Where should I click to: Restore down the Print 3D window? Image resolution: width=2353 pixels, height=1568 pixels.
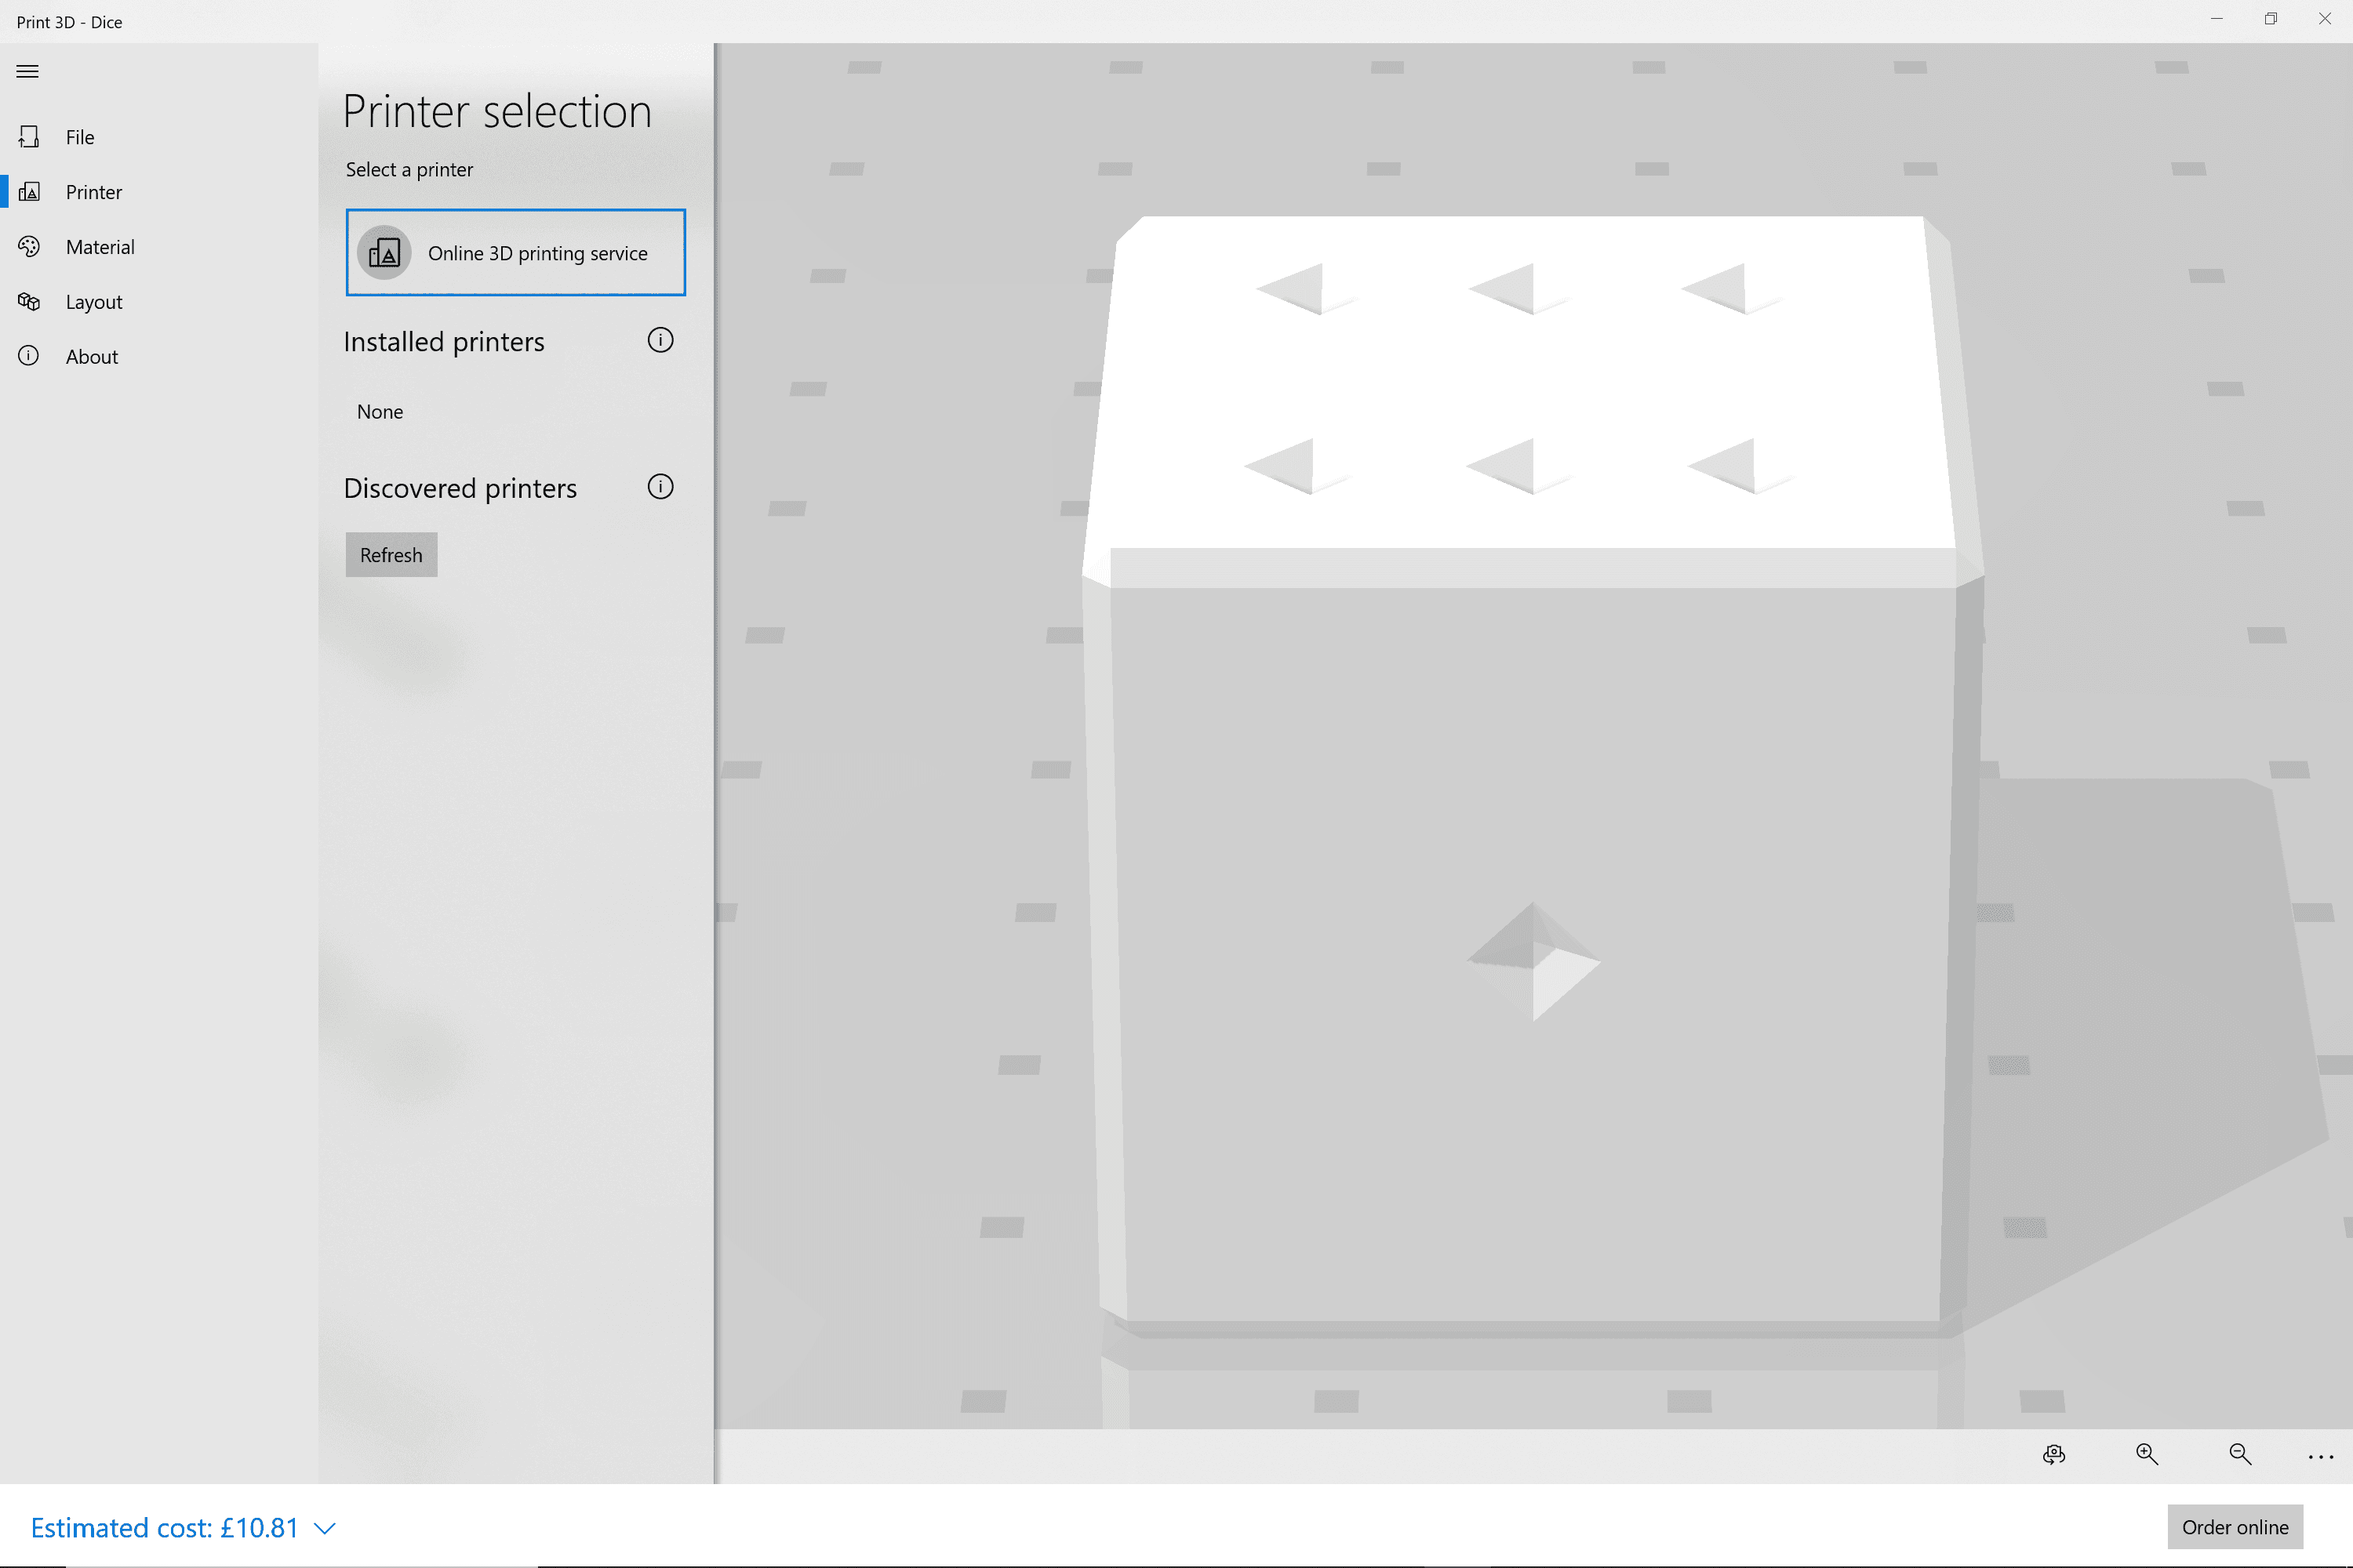click(2271, 19)
